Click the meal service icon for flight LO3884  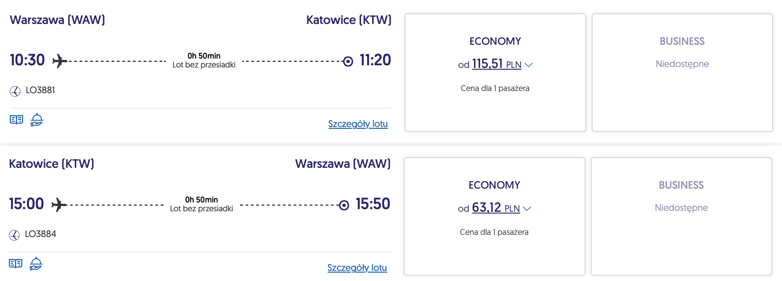36,264
